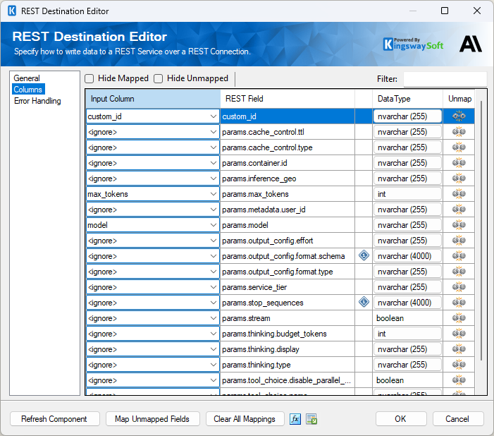Unmap the params.model field
The image size is (494, 436).
pyautogui.click(x=459, y=224)
